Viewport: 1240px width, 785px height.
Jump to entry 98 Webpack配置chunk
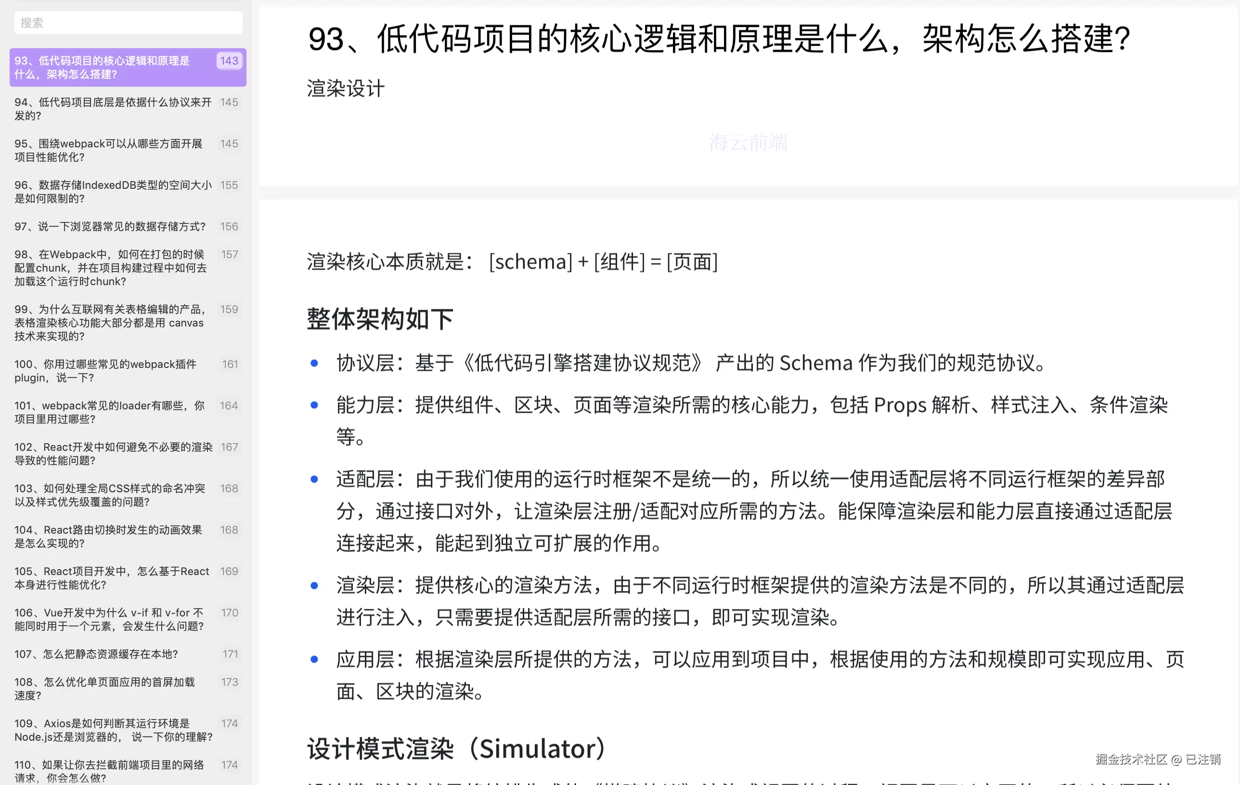[110, 268]
